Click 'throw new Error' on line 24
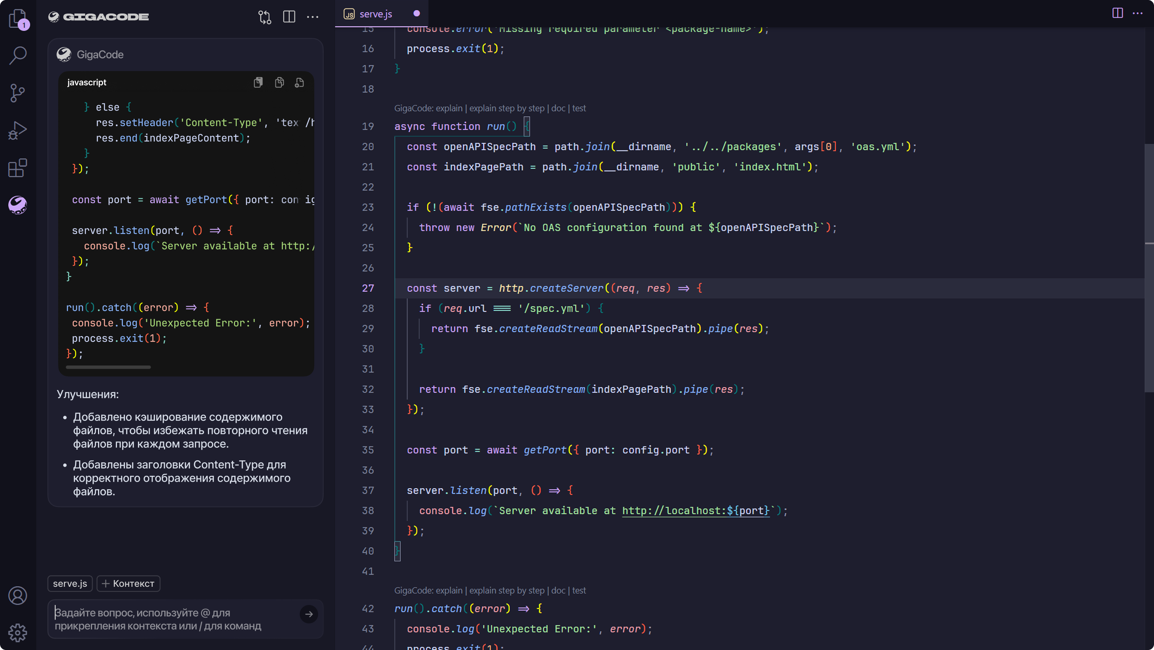Viewport: 1154px width, 650px height. (x=466, y=227)
